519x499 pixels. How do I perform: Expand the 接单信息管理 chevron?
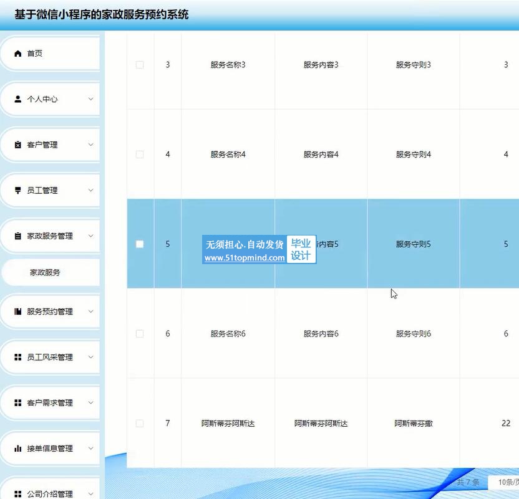[x=90, y=448]
